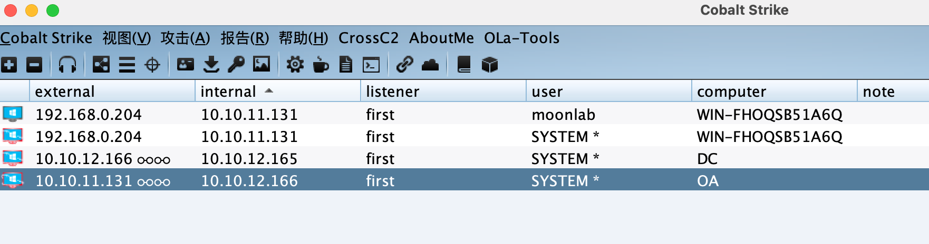Click the chain link icon
Viewport: 929px width, 244px height.
pos(404,65)
